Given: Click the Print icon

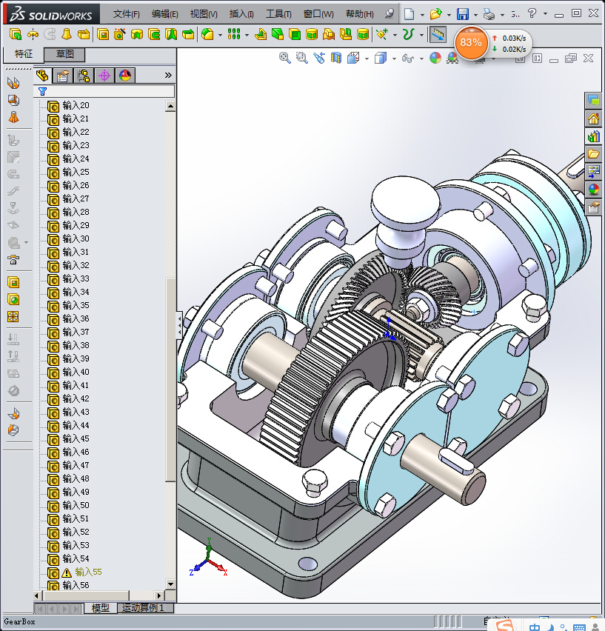Looking at the screenshot, I should tap(489, 15).
